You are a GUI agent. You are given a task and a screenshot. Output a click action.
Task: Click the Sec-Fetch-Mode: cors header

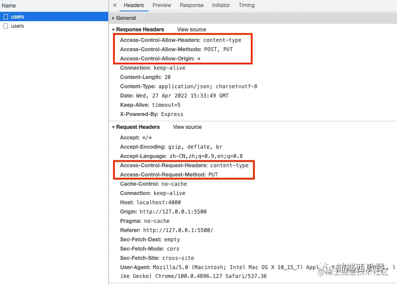coord(150,249)
